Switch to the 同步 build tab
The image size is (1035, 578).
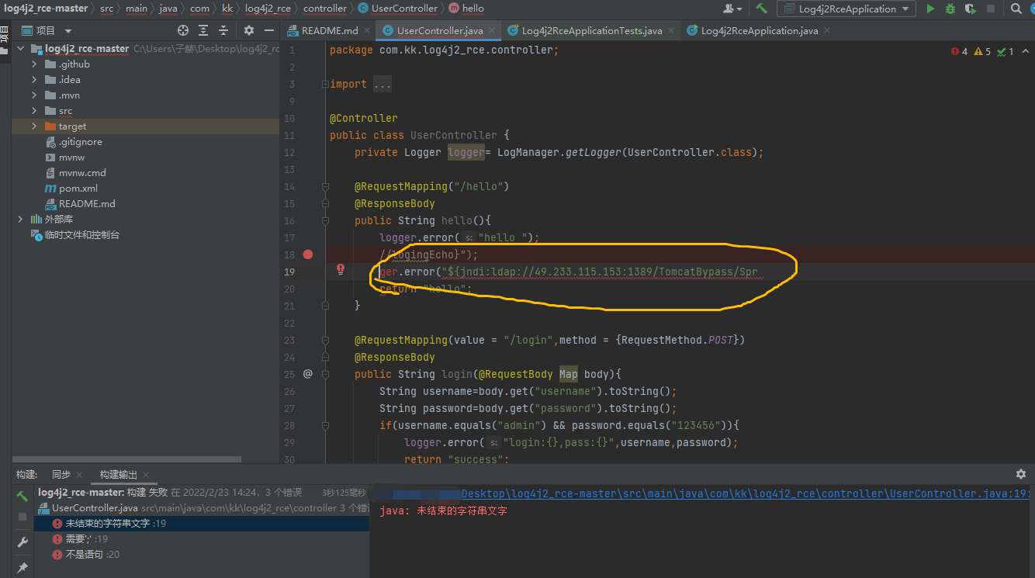pyautogui.click(x=61, y=474)
